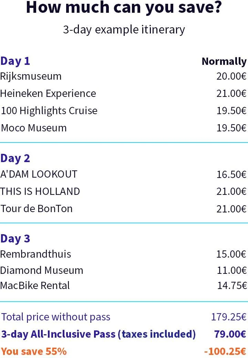Click the 3-day All-Inclusive Pass label
The width and height of the screenshot is (248, 358).
coord(99,334)
